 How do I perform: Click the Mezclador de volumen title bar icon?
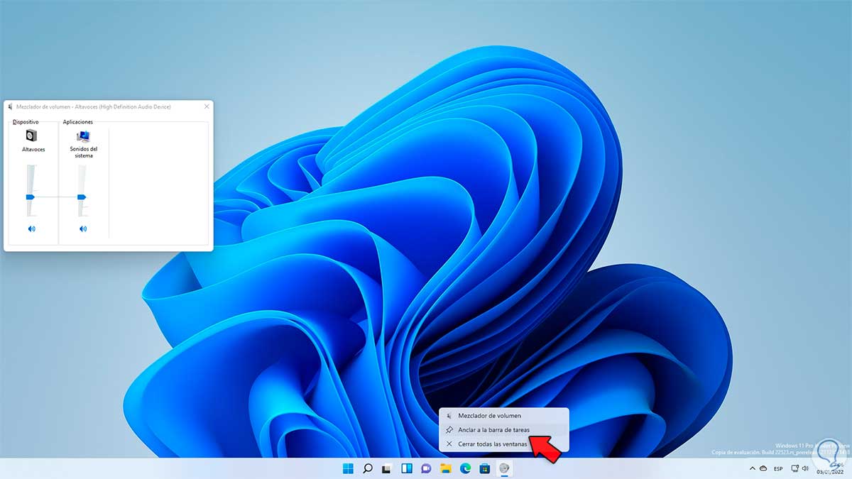coord(11,106)
